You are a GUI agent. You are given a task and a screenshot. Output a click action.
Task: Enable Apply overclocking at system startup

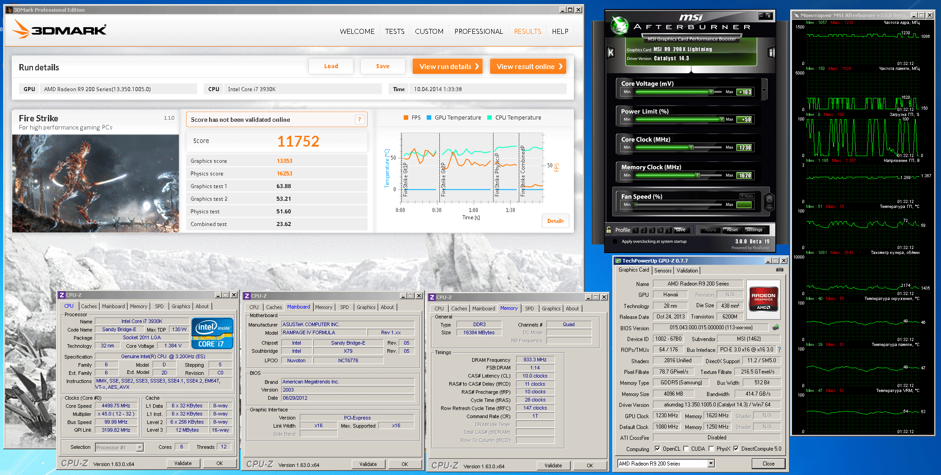click(x=615, y=241)
